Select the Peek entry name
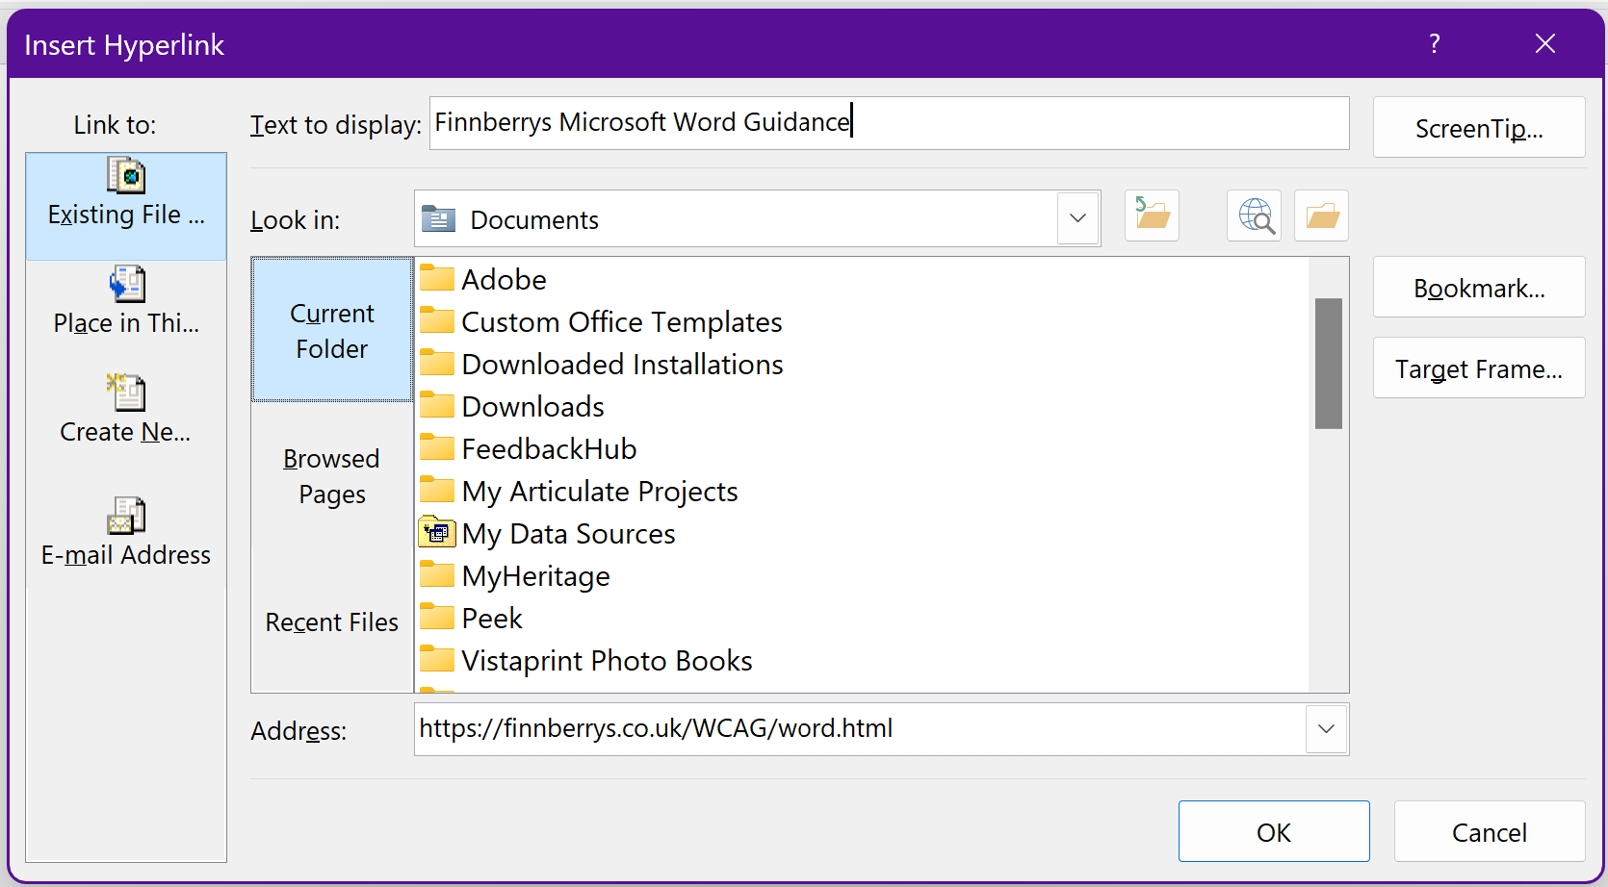The width and height of the screenshot is (1608, 887). (492, 619)
